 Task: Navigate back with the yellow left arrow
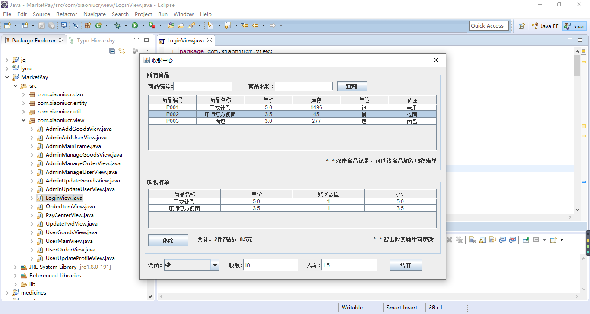click(x=255, y=26)
